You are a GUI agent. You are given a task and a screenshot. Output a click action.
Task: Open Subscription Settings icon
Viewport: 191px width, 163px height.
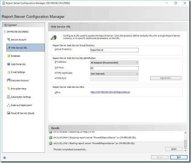coord(9,97)
